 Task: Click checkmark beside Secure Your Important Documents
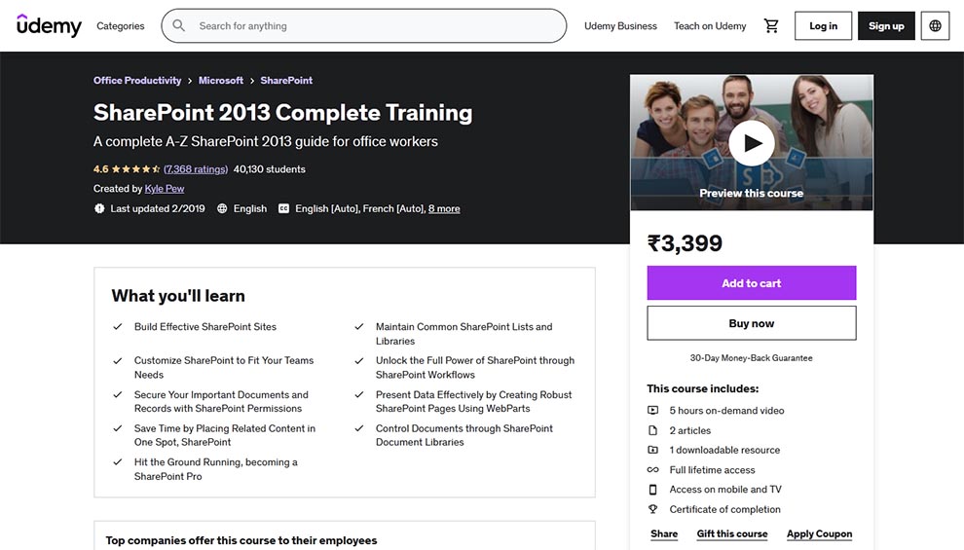pyautogui.click(x=118, y=394)
